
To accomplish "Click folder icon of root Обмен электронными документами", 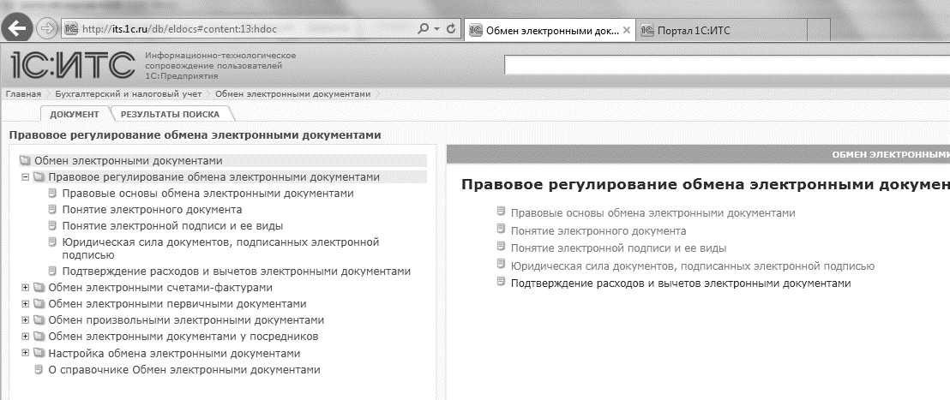I will [x=25, y=161].
